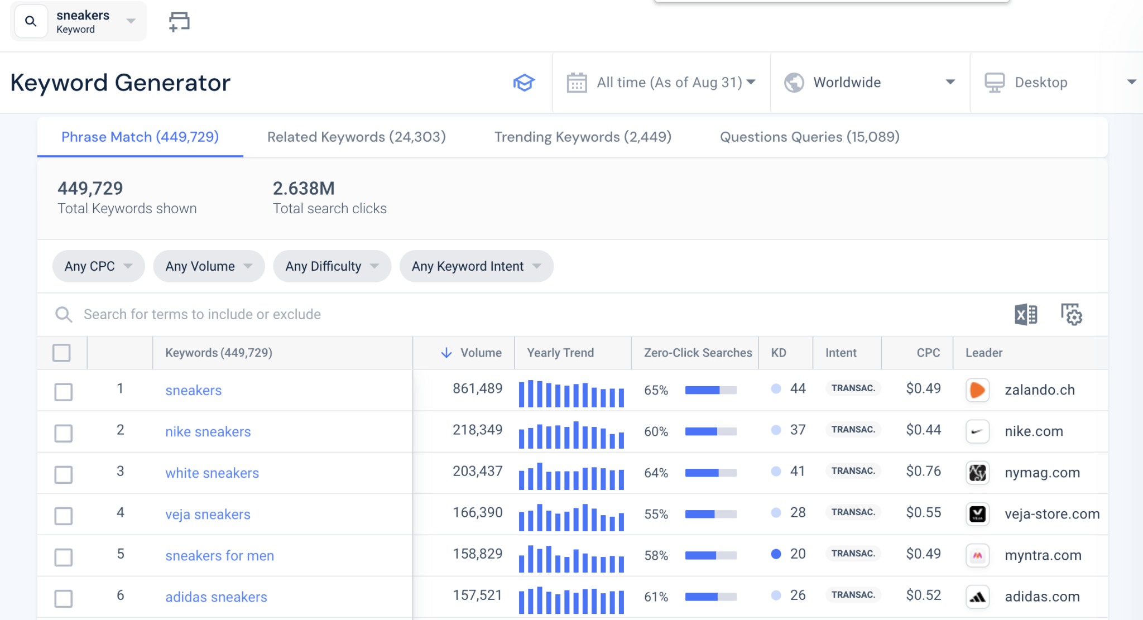Click the 61% zero-click bar for adidas sneakers
1143x620 pixels.
(x=710, y=597)
